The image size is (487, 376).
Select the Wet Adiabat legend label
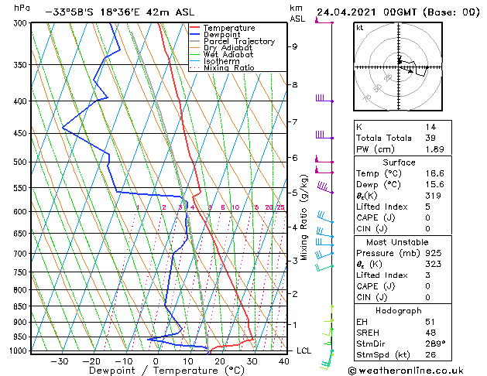tap(228, 54)
